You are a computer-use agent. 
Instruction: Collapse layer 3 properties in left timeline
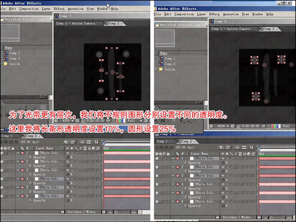pyautogui.click(x=18, y=170)
